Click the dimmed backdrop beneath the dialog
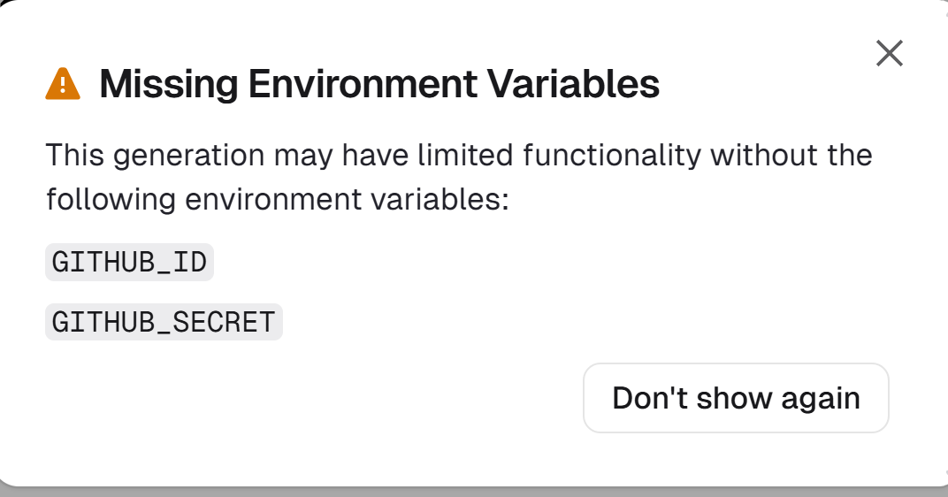 click(474, 492)
